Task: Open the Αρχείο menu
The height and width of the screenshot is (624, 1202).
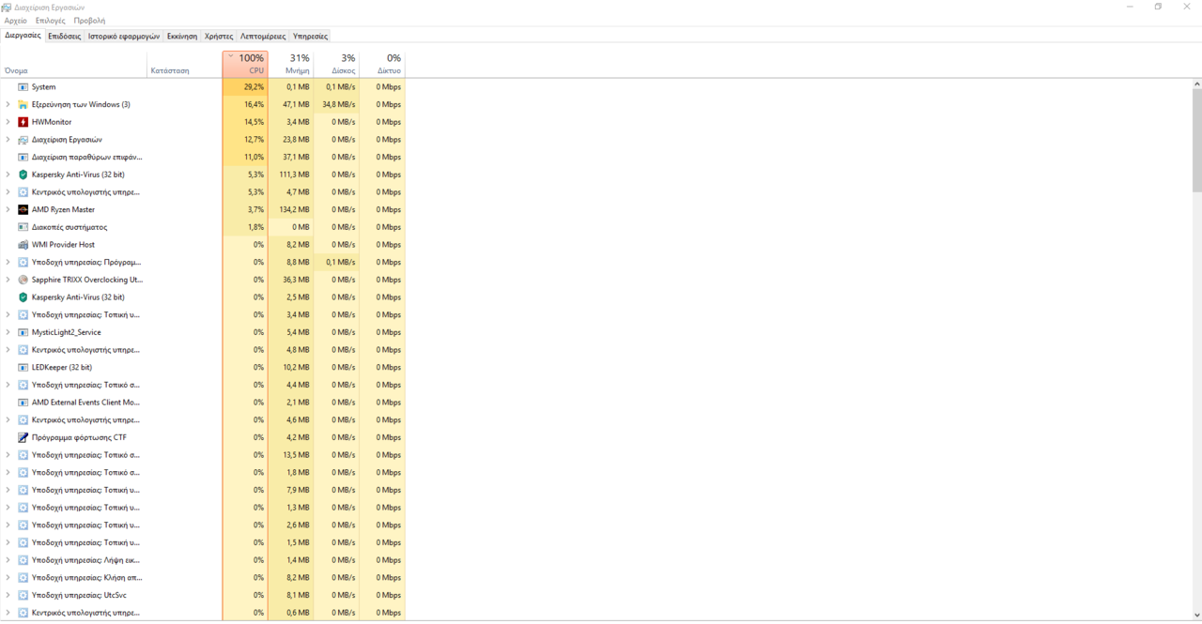Action: pos(16,21)
